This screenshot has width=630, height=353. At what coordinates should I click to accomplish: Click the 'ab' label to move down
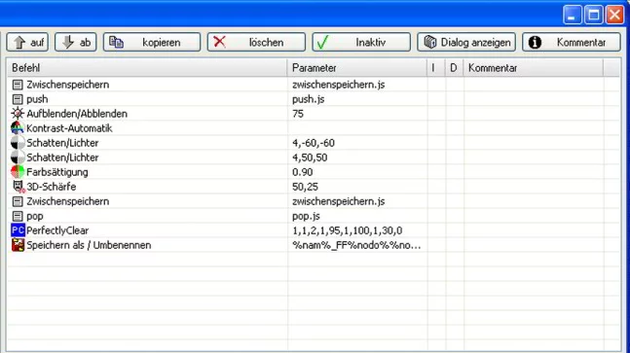click(x=85, y=43)
